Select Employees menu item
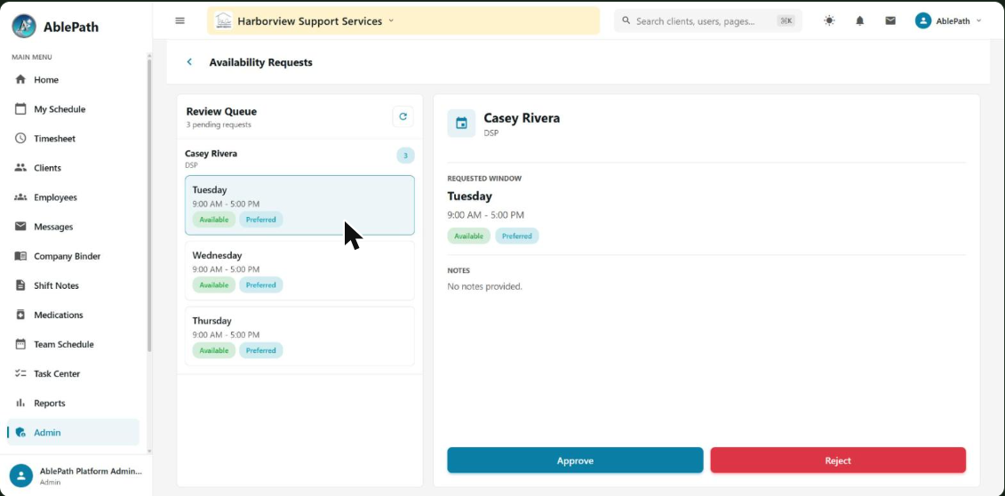1005x496 pixels. pos(73,197)
